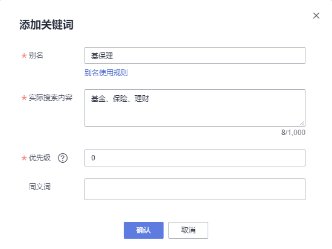
Task: Click the blank area inside 实际搜索内容 textarea
Action: tap(195, 115)
